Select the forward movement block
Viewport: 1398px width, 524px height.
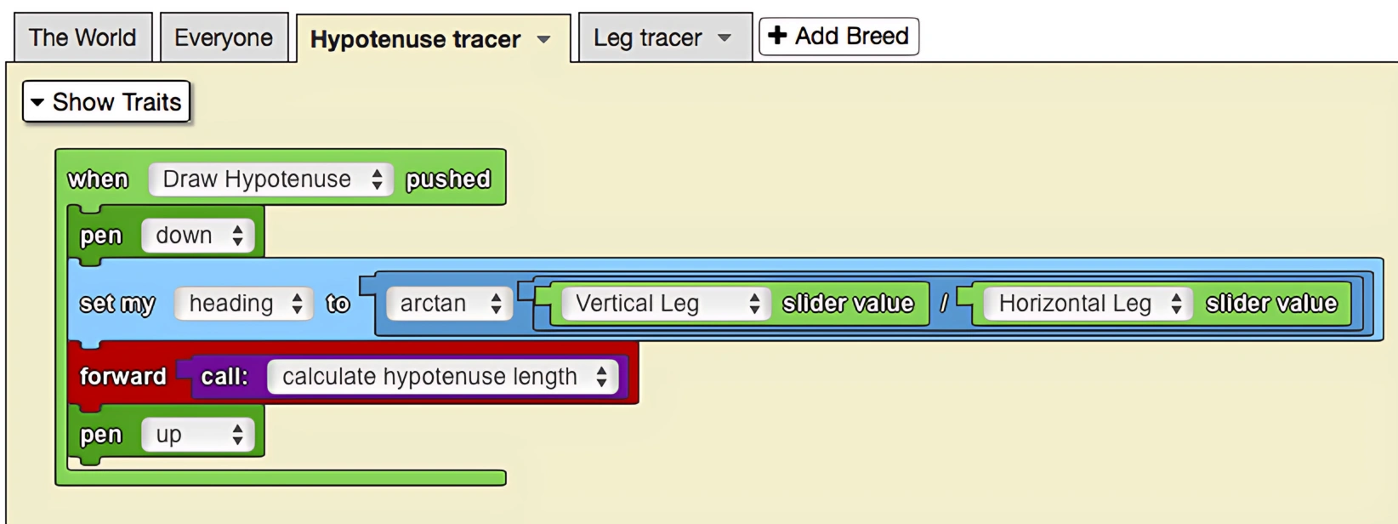[122, 376]
